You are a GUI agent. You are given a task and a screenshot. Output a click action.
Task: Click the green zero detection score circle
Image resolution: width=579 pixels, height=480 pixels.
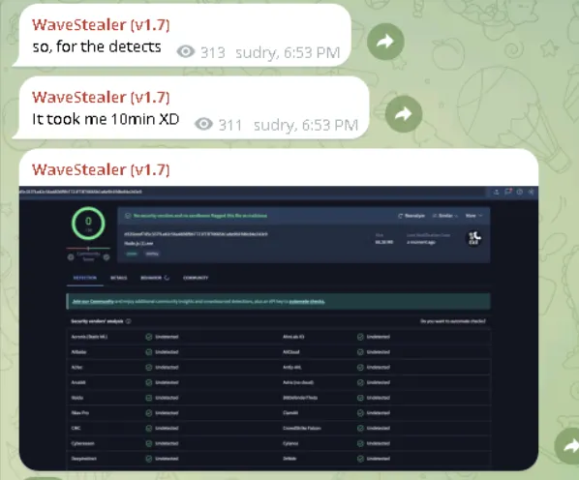click(88, 224)
